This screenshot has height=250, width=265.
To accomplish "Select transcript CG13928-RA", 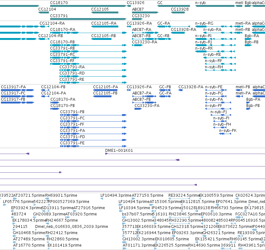I will point(183,30).
